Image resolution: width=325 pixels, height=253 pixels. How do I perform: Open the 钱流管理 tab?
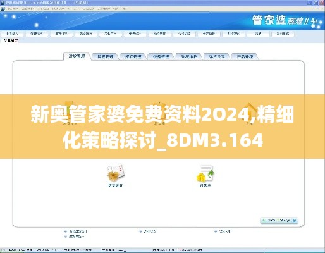161,56
